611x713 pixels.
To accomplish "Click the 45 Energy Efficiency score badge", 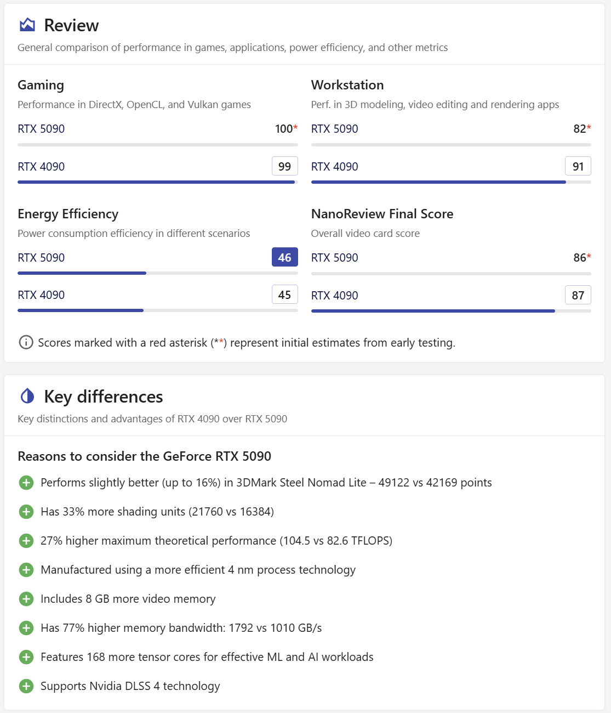I will (x=285, y=295).
